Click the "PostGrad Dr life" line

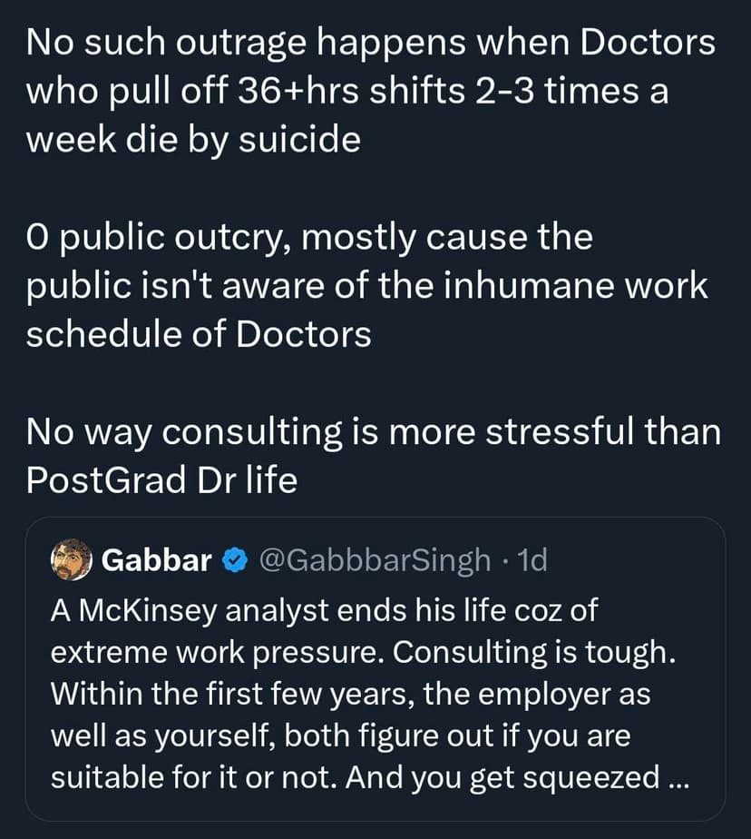pyautogui.click(x=161, y=480)
